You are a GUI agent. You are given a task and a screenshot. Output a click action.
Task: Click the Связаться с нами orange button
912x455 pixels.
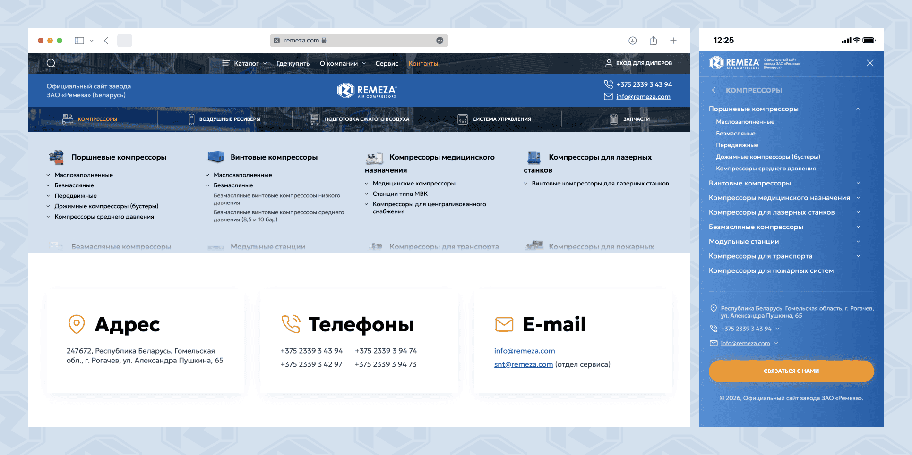791,371
